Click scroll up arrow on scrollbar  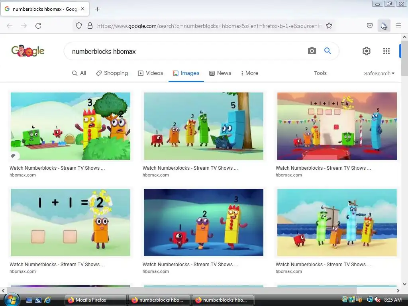(x=405, y=37)
